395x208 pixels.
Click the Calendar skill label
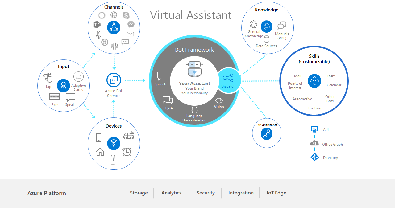coord(334,85)
